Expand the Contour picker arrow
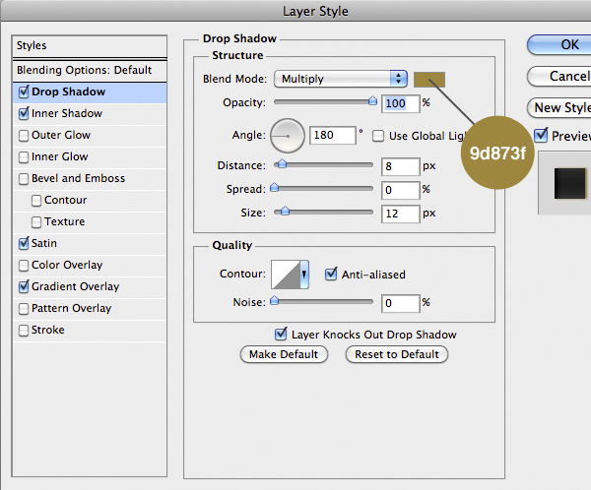591x490 pixels. tap(304, 275)
